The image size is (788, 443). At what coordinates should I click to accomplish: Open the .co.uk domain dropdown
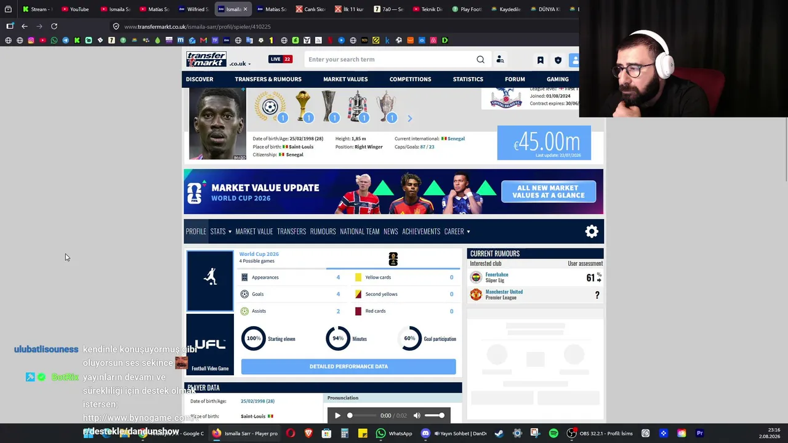click(x=241, y=63)
